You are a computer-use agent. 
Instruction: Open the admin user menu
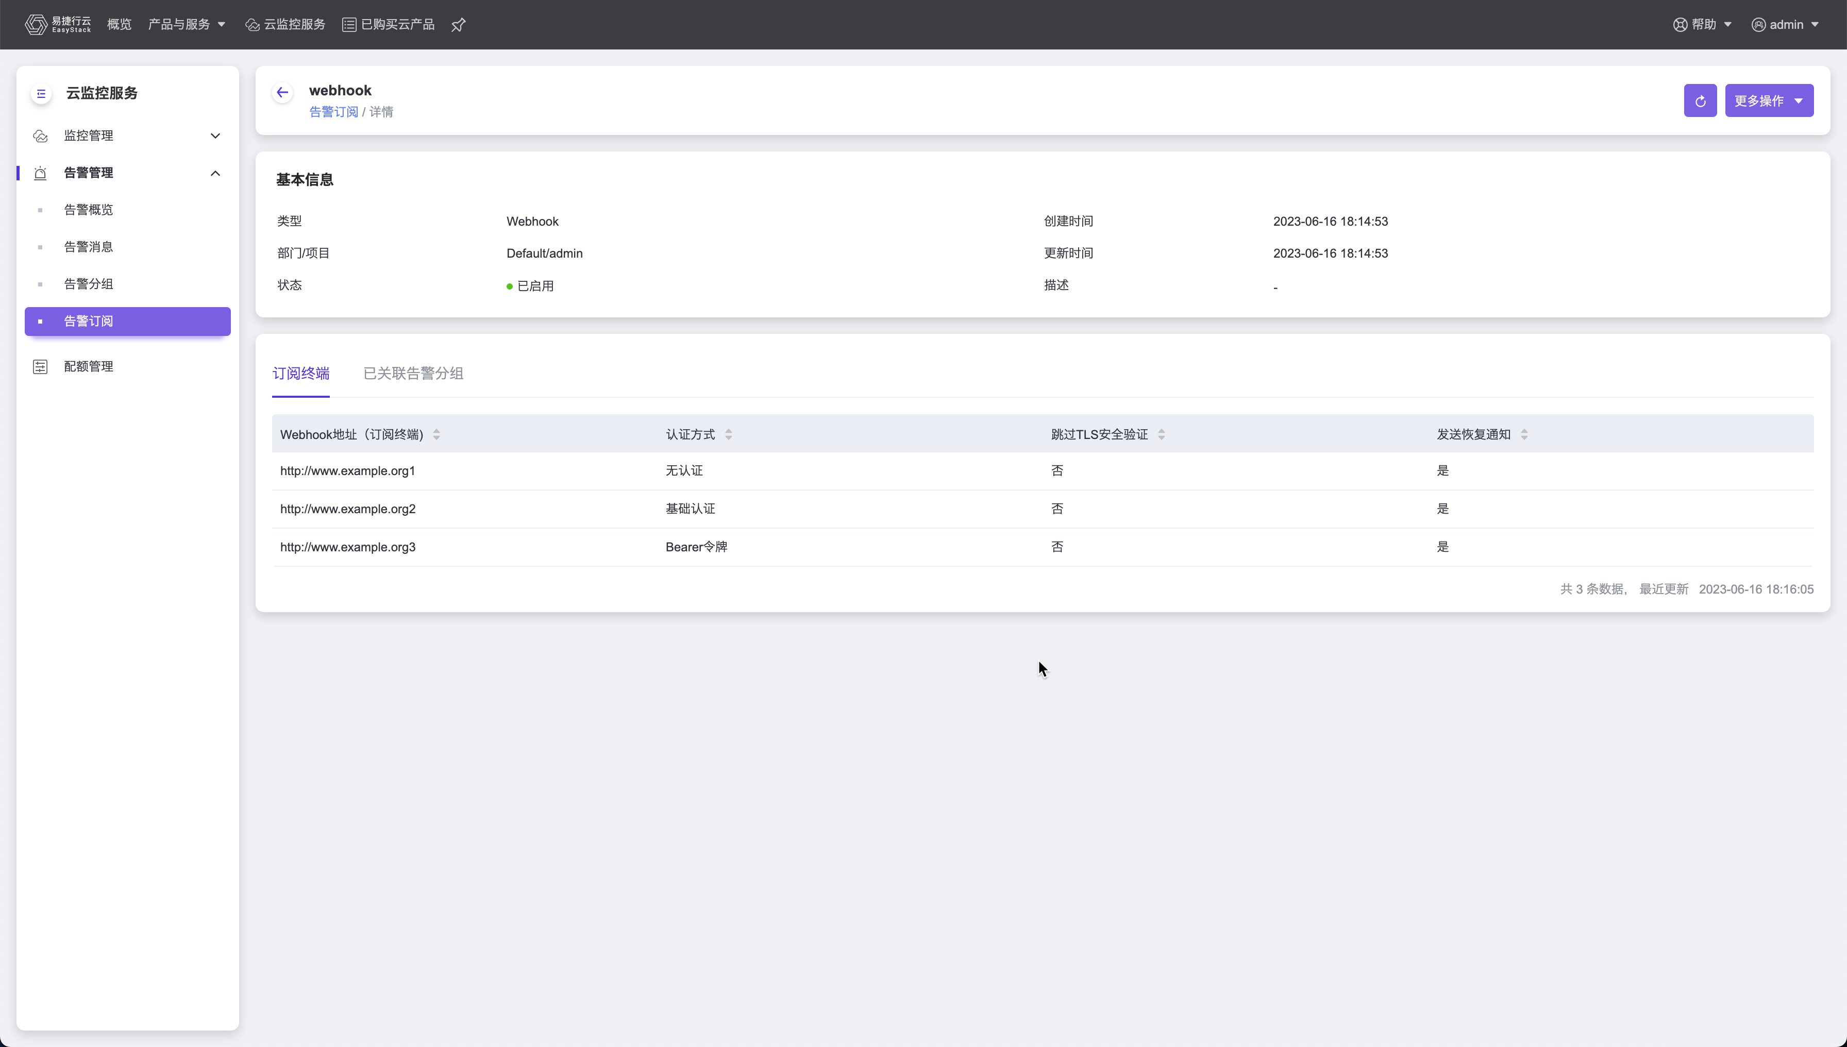pos(1785,24)
